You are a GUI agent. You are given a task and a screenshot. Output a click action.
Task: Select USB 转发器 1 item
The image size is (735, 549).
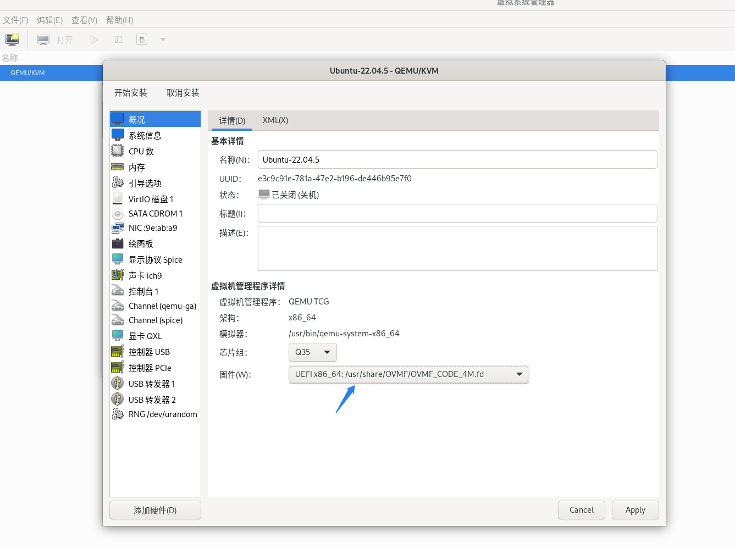point(151,384)
